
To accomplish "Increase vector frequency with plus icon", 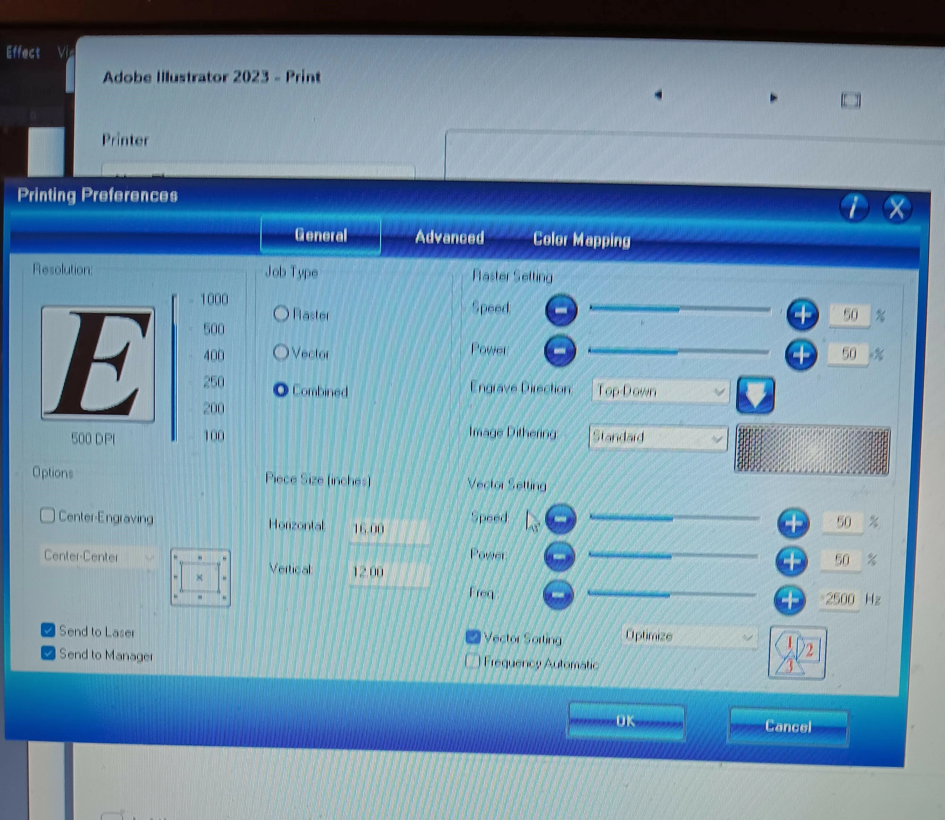I will pos(789,599).
